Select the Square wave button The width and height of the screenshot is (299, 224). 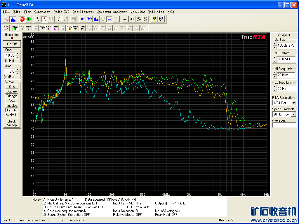(x=12, y=91)
